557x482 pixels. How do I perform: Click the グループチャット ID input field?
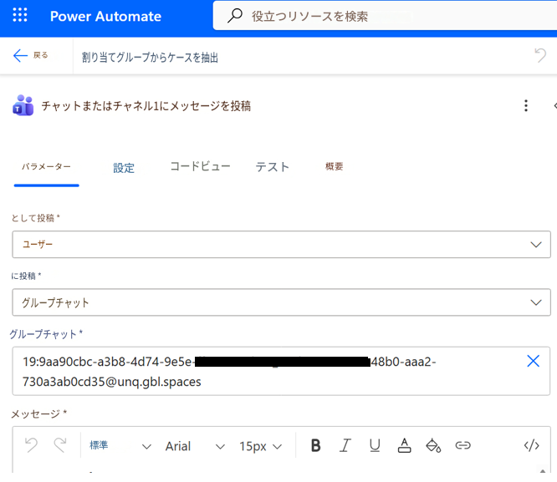click(x=281, y=371)
